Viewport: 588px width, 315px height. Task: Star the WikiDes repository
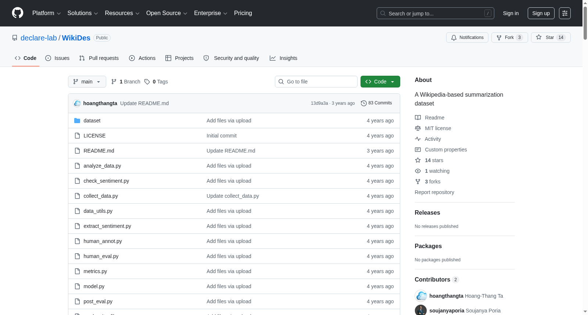coord(551,37)
